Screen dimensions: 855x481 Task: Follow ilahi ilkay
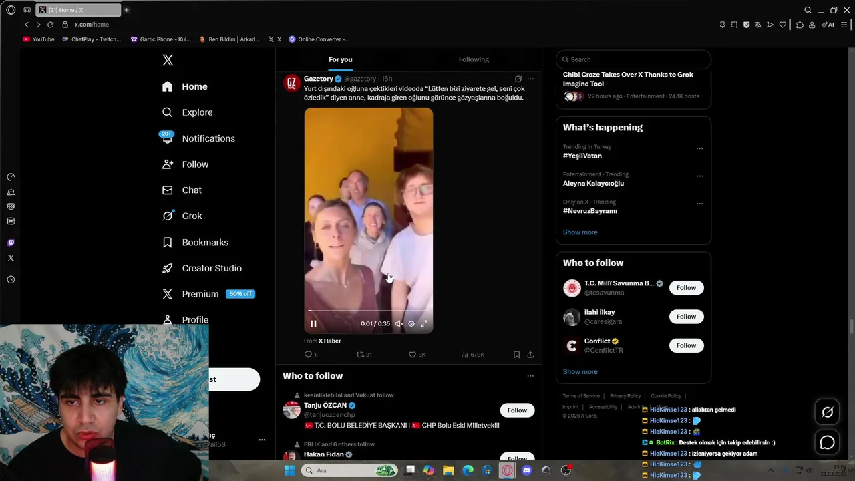pyautogui.click(x=686, y=317)
